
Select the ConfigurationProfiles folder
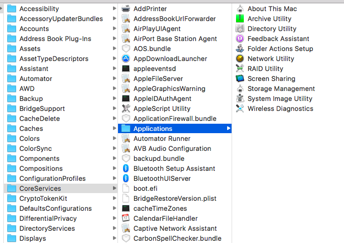point(61,179)
